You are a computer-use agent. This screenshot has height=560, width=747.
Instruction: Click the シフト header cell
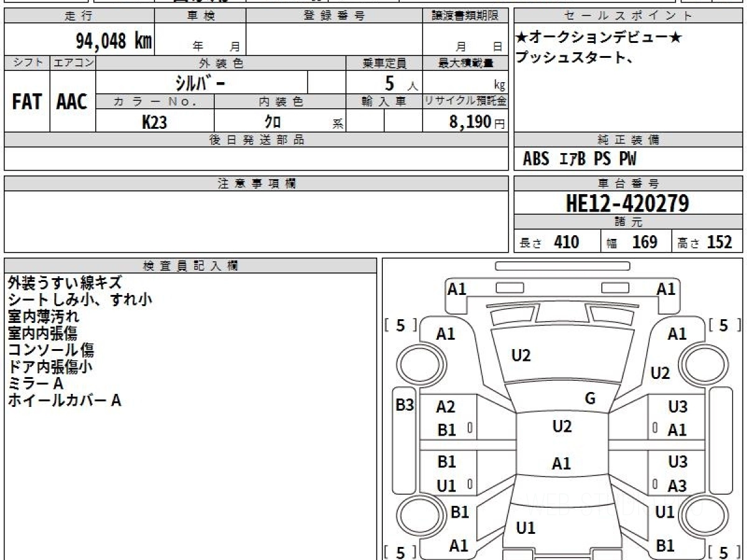pos(27,63)
